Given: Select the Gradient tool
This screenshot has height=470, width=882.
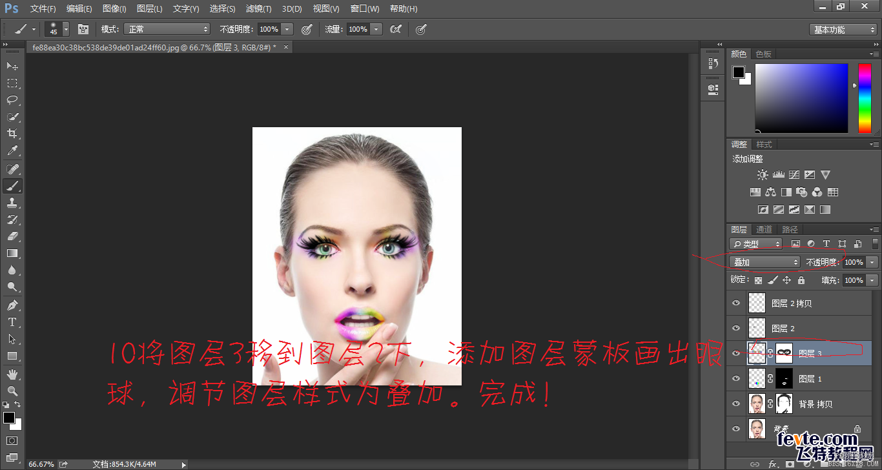Looking at the screenshot, I should point(12,253).
